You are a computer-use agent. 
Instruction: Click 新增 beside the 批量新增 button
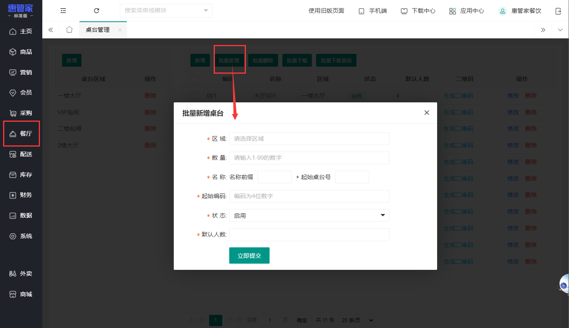click(x=200, y=60)
